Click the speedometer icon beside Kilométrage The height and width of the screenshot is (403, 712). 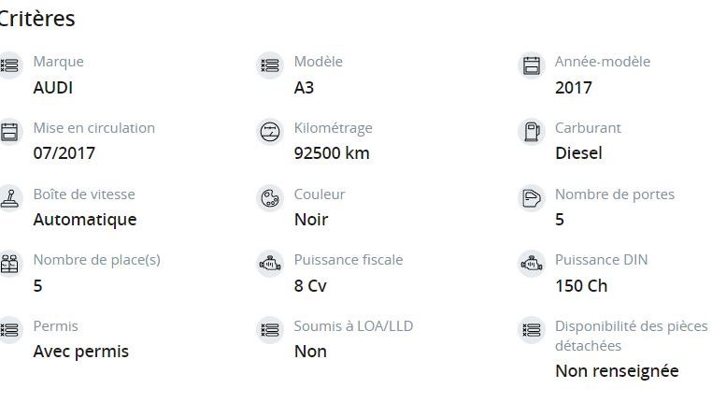(270, 132)
